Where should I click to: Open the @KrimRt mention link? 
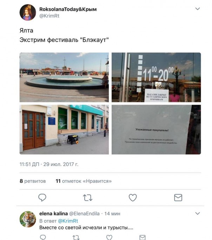point(68,221)
